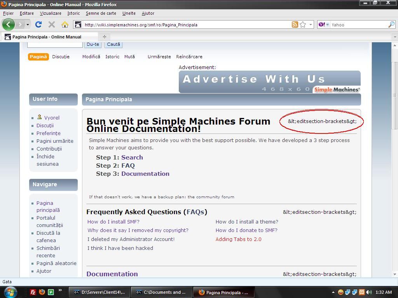This screenshot has width=398, height=298.
Task: Click the site favicon in the address bar
Action: coord(78,24)
